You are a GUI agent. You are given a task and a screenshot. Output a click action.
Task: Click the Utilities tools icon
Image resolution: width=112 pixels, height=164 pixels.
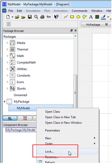13,69
